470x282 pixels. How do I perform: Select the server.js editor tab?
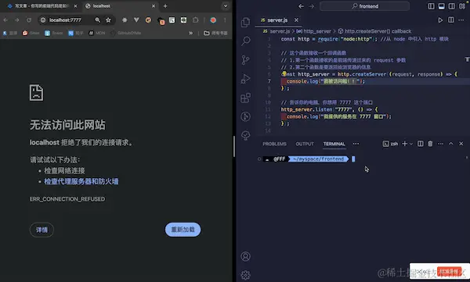click(277, 20)
